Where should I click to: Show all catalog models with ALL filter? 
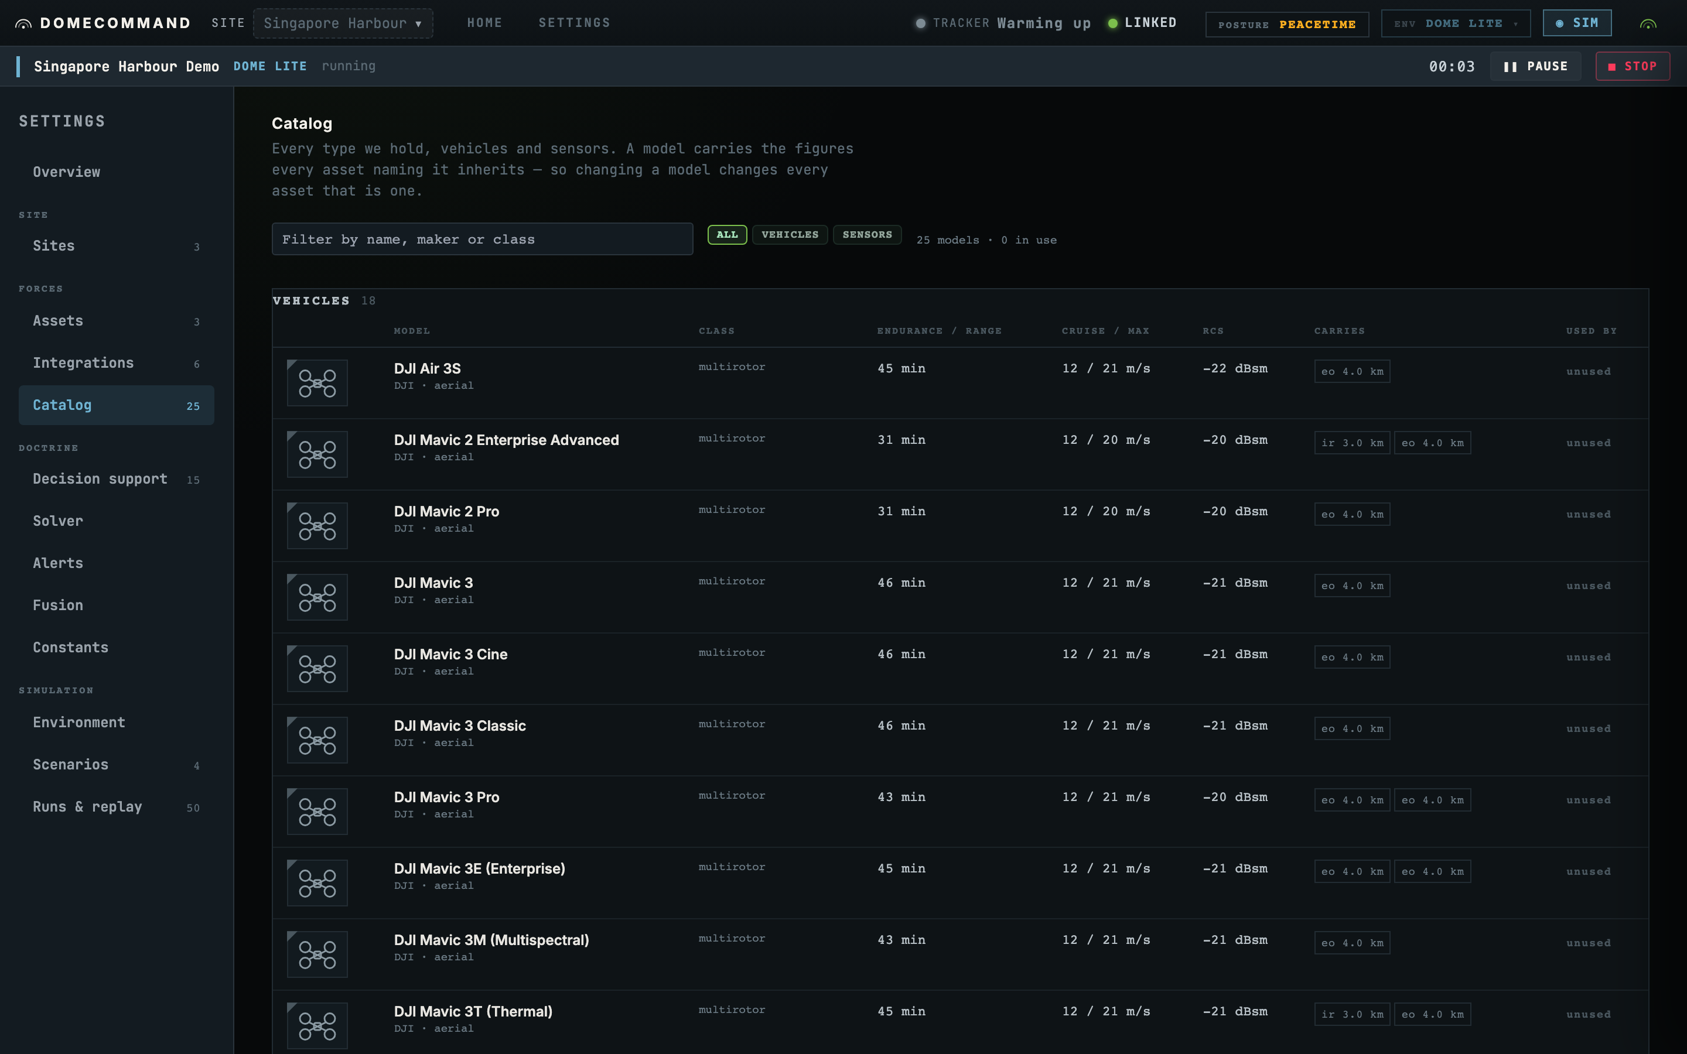pyautogui.click(x=727, y=235)
